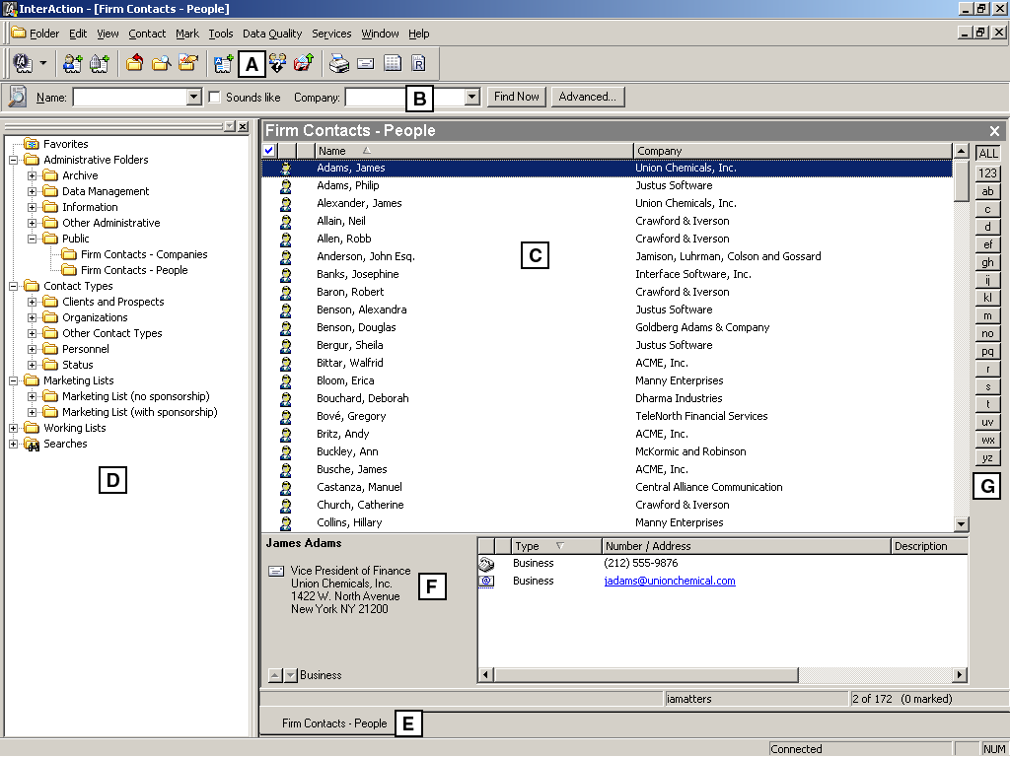Open the Print icon in the toolbar
Viewport: 1010px width, 757px height.
pos(340,63)
